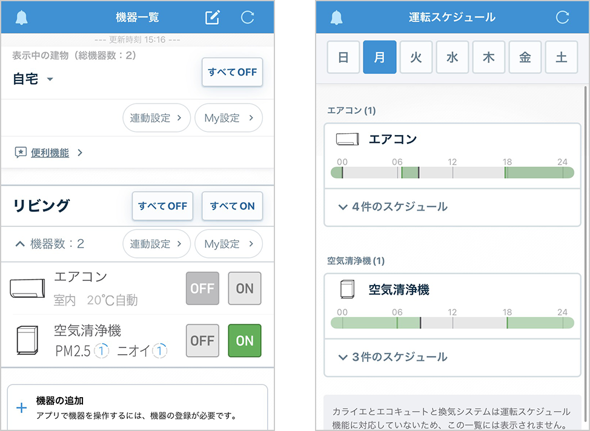This screenshot has width=590, height=431.
Task: Select the 金 (Friday) day tab
Action: point(525,58)
